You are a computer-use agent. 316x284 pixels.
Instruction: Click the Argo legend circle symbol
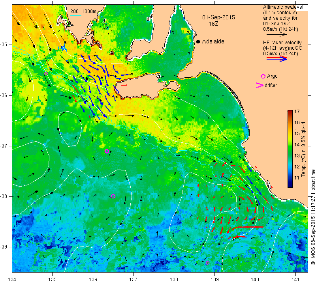tap(263, 76)
